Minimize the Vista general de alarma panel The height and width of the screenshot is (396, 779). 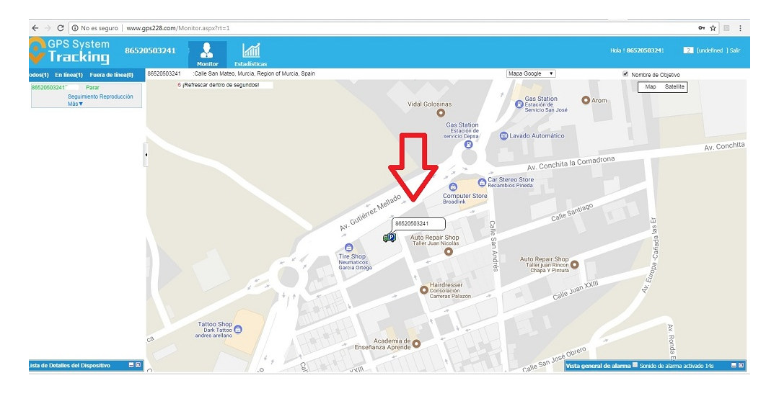click(734, 365)
